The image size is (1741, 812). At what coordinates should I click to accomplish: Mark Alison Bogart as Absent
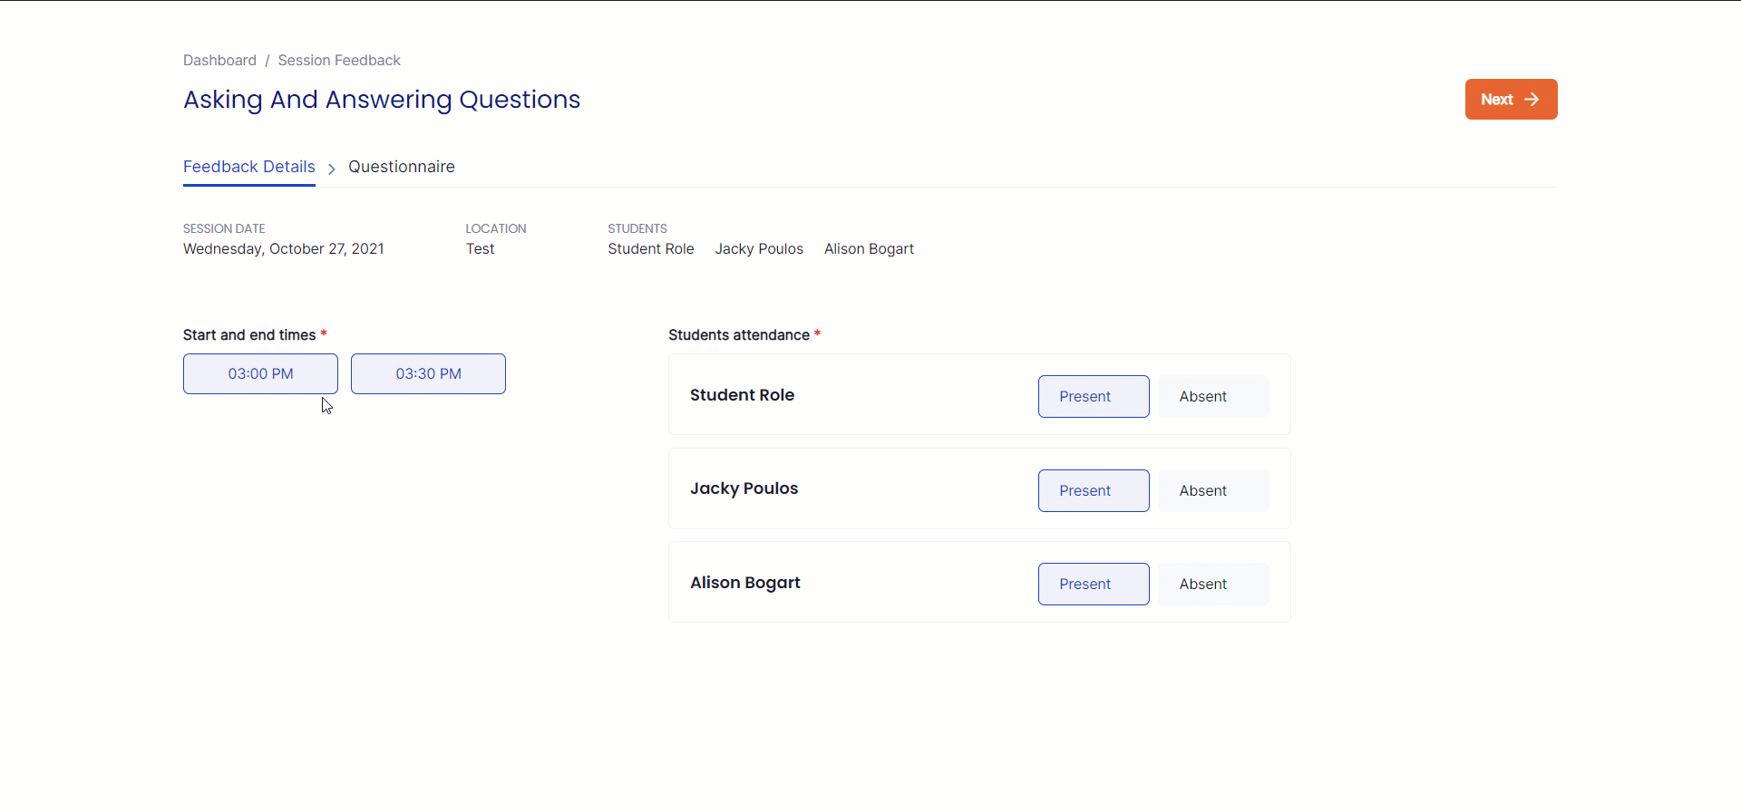(x=1213, y=584)
